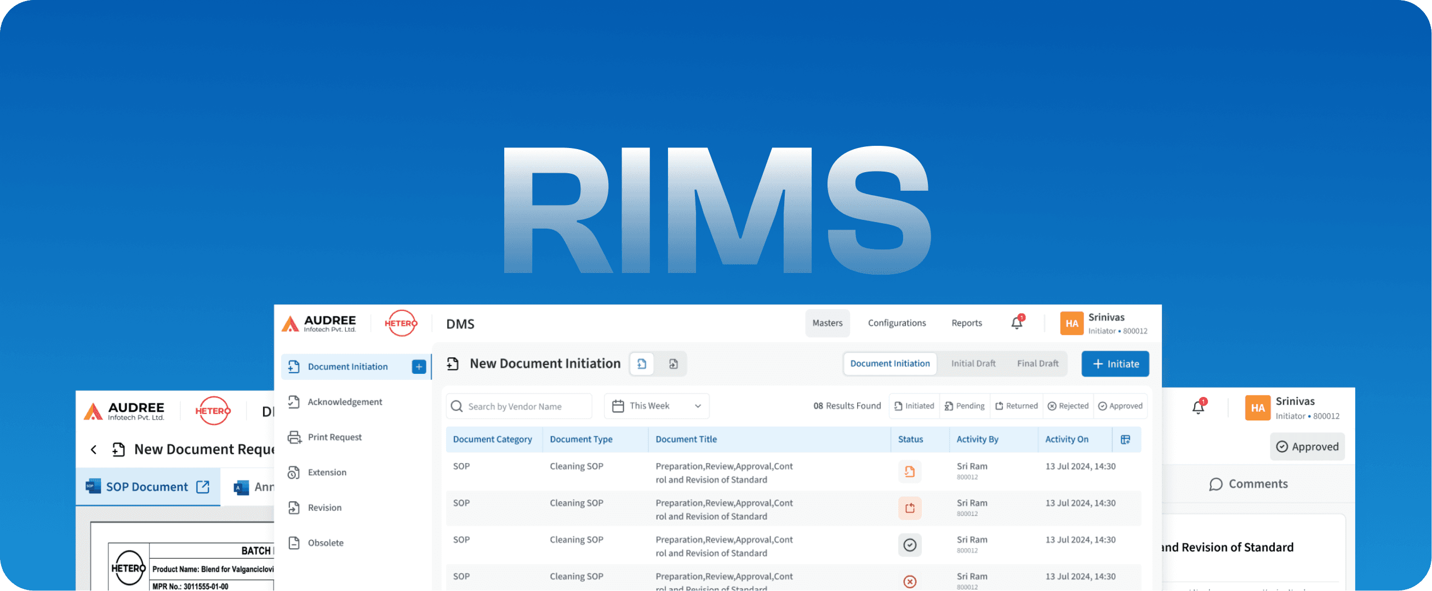Viewport: 1432px width, 591px height.
Task: Switch to Document Initiation tab
Action: coord(889,363)
